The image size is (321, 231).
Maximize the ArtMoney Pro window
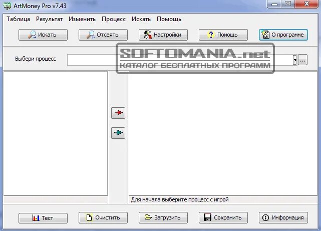click(288, 4)
